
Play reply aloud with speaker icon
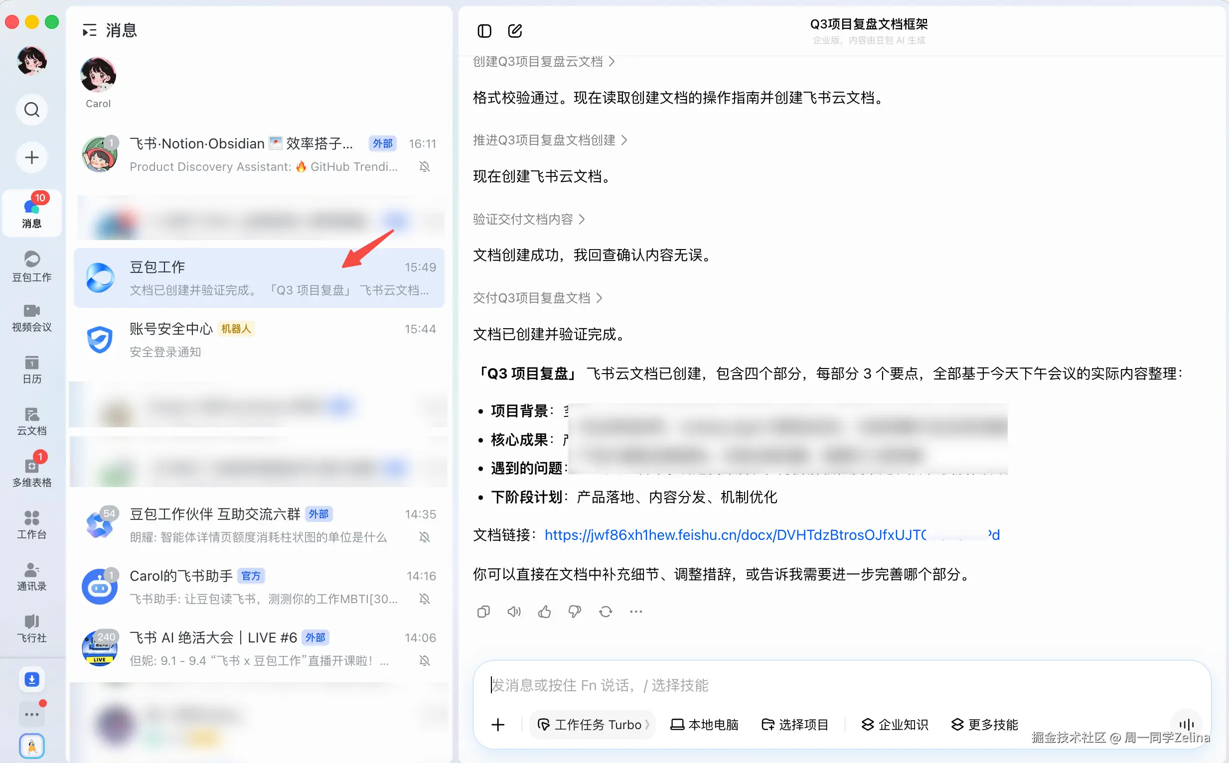point(514,612)
